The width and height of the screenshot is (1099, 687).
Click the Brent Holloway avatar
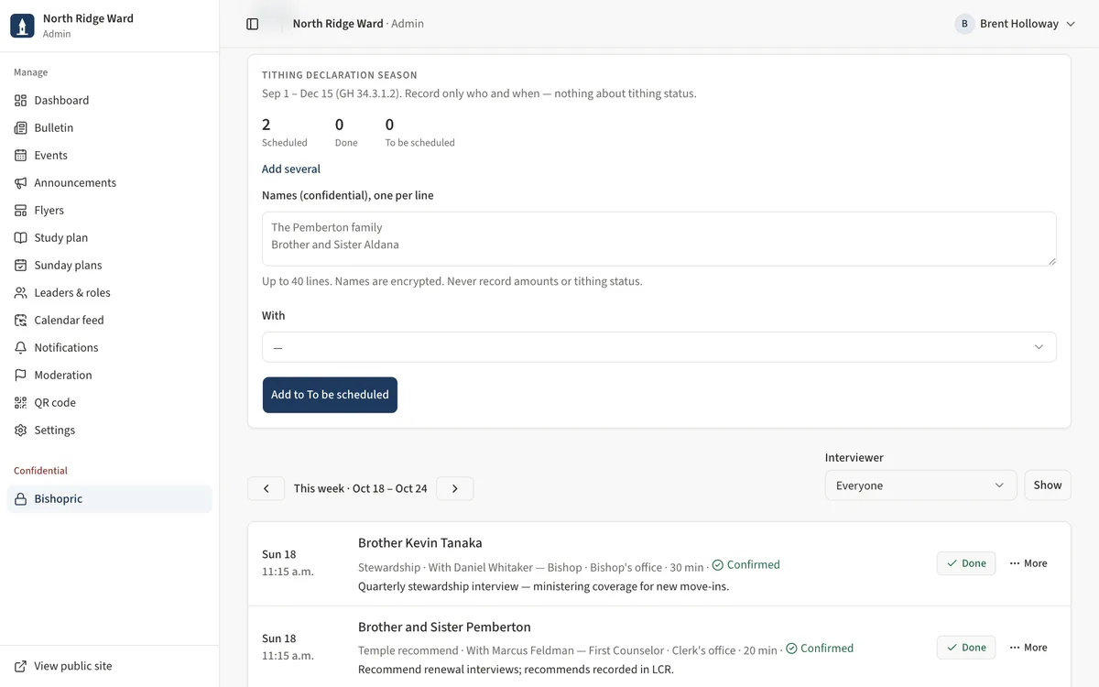click(964, 24)
